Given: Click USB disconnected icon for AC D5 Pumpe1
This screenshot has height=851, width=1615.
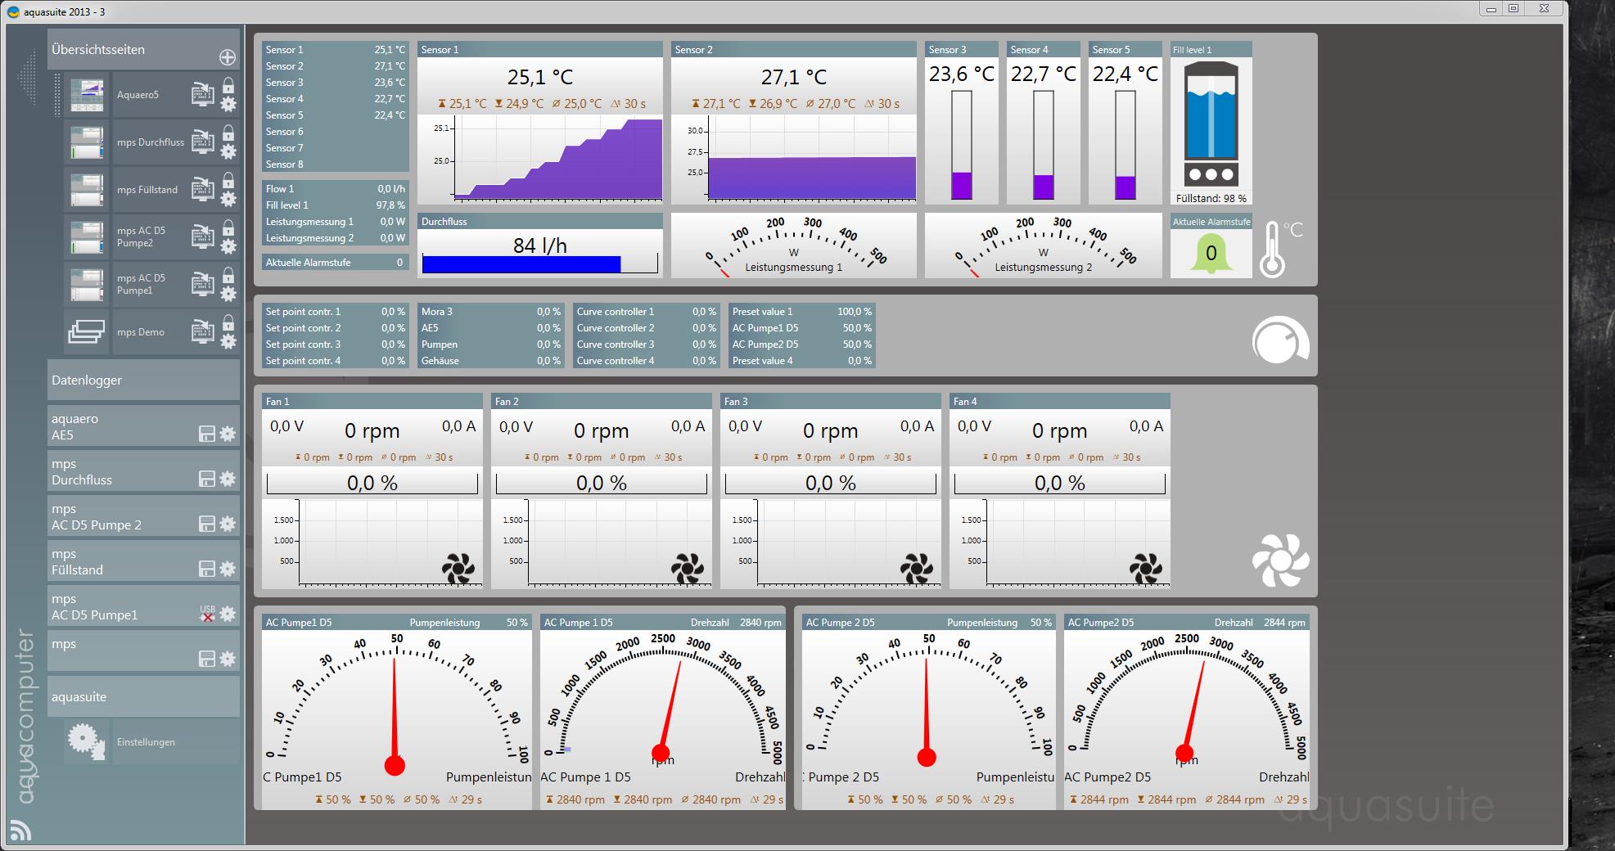Looking at the screenshot, I should pos(207,614).
